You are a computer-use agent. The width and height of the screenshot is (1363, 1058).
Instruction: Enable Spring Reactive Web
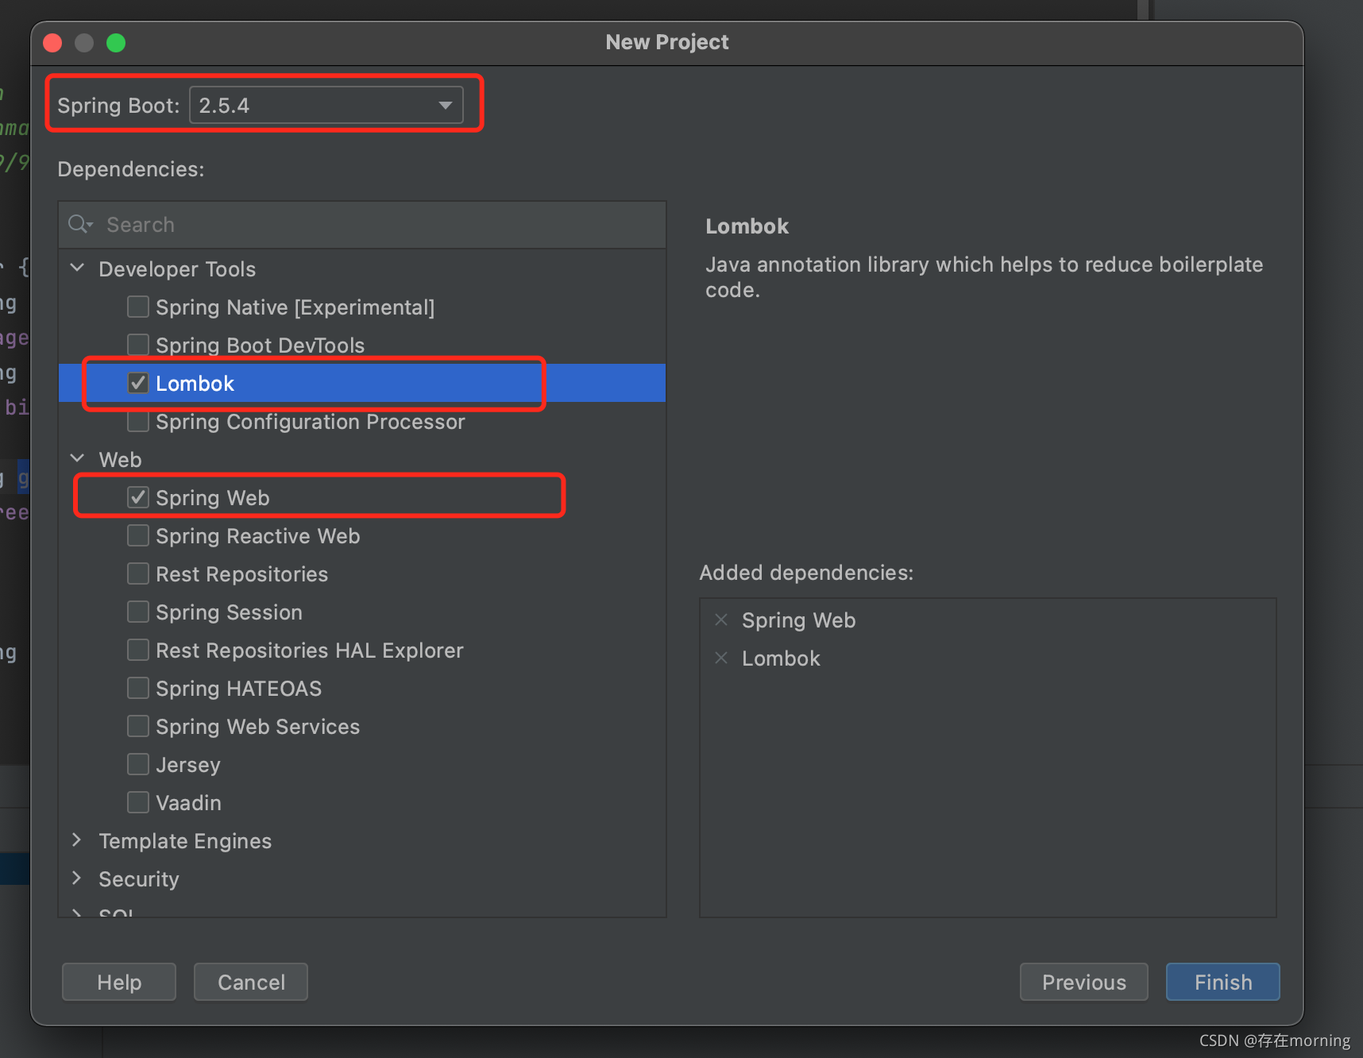coord(138,535)
